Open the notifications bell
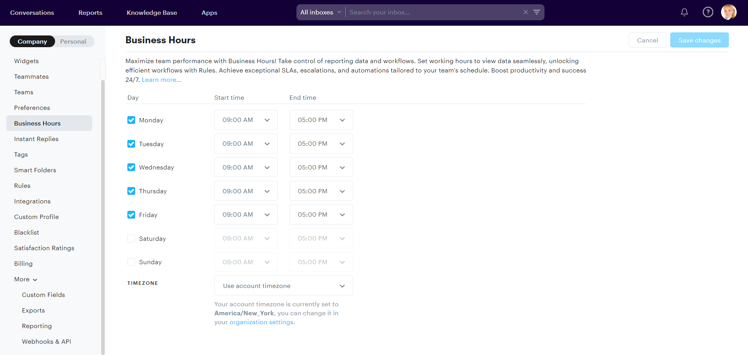Screen dimensions: 748x355 click(684, 12)
